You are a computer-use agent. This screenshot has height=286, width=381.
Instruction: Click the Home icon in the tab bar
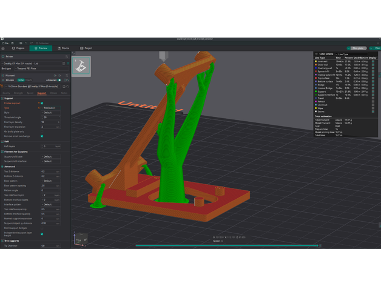(3, 48)
